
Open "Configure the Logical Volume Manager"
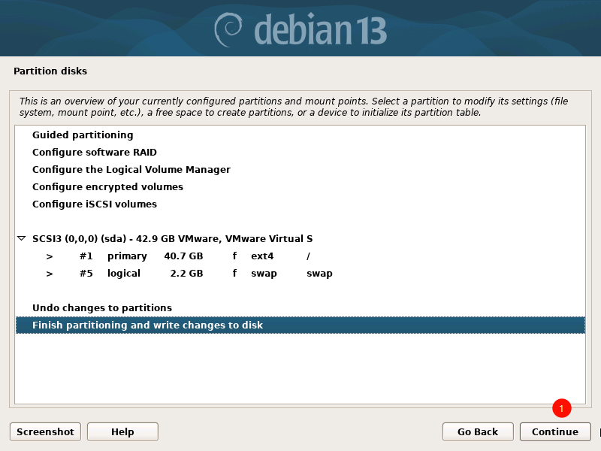pos(131,169)
